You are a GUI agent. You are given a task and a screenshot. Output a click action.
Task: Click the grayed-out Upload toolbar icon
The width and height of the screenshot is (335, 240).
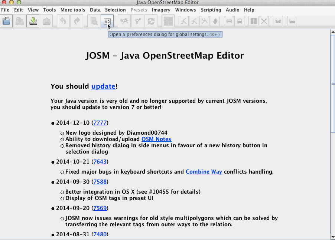(x=46, y=21)
